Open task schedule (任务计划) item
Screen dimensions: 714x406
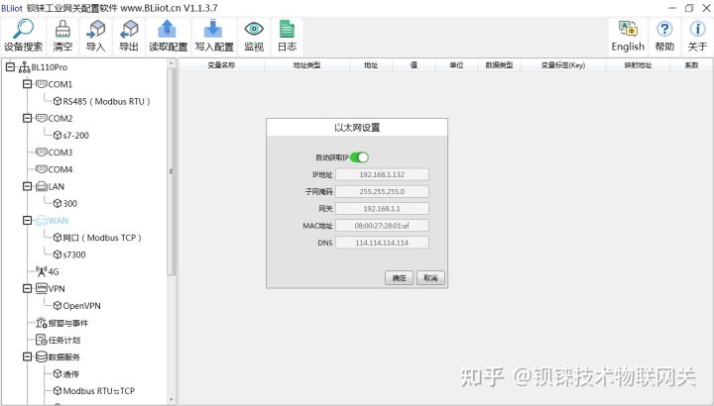[58, 340]
